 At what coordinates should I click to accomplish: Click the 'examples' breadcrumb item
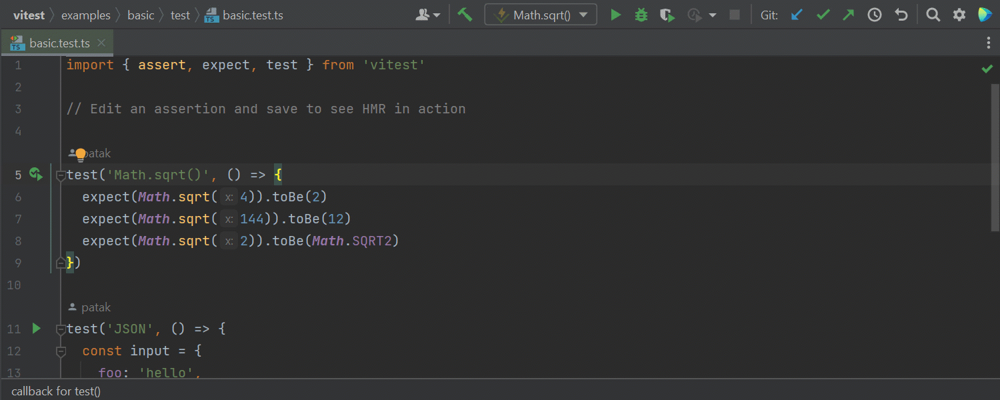click(x=85, y=15)
